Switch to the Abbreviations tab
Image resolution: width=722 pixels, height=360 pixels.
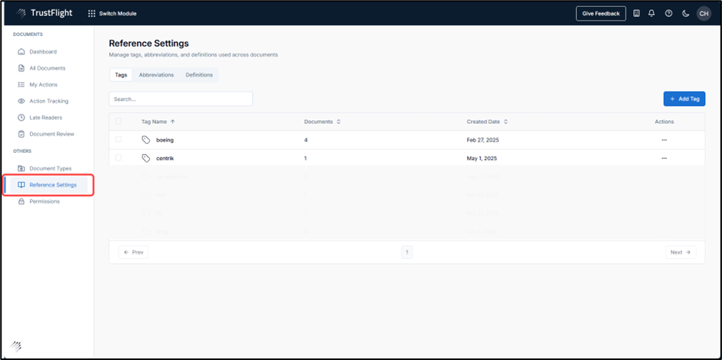click(x=156, y=75)
